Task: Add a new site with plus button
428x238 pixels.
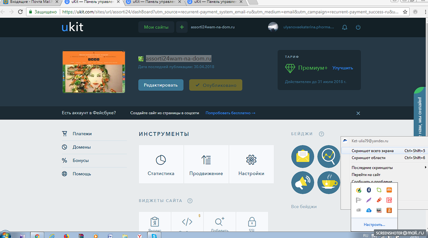Action: click(x=182, y=27)
